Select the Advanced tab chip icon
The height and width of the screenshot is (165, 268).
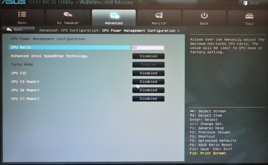pyautogui.click(x=114, y=15)
